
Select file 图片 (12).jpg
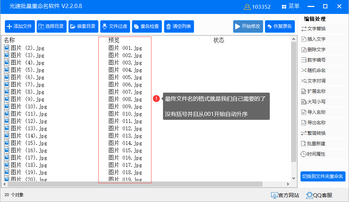pyautogui.click(x=25, y=121)
